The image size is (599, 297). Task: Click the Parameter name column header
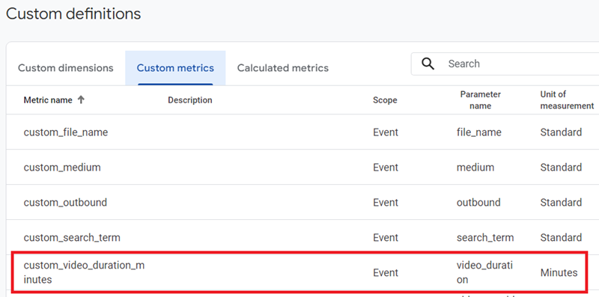click(x=480, y=100)
